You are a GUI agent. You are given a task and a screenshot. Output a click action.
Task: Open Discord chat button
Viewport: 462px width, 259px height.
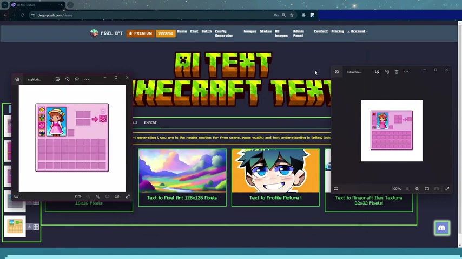pyautogui.click(x=441, y=228)
